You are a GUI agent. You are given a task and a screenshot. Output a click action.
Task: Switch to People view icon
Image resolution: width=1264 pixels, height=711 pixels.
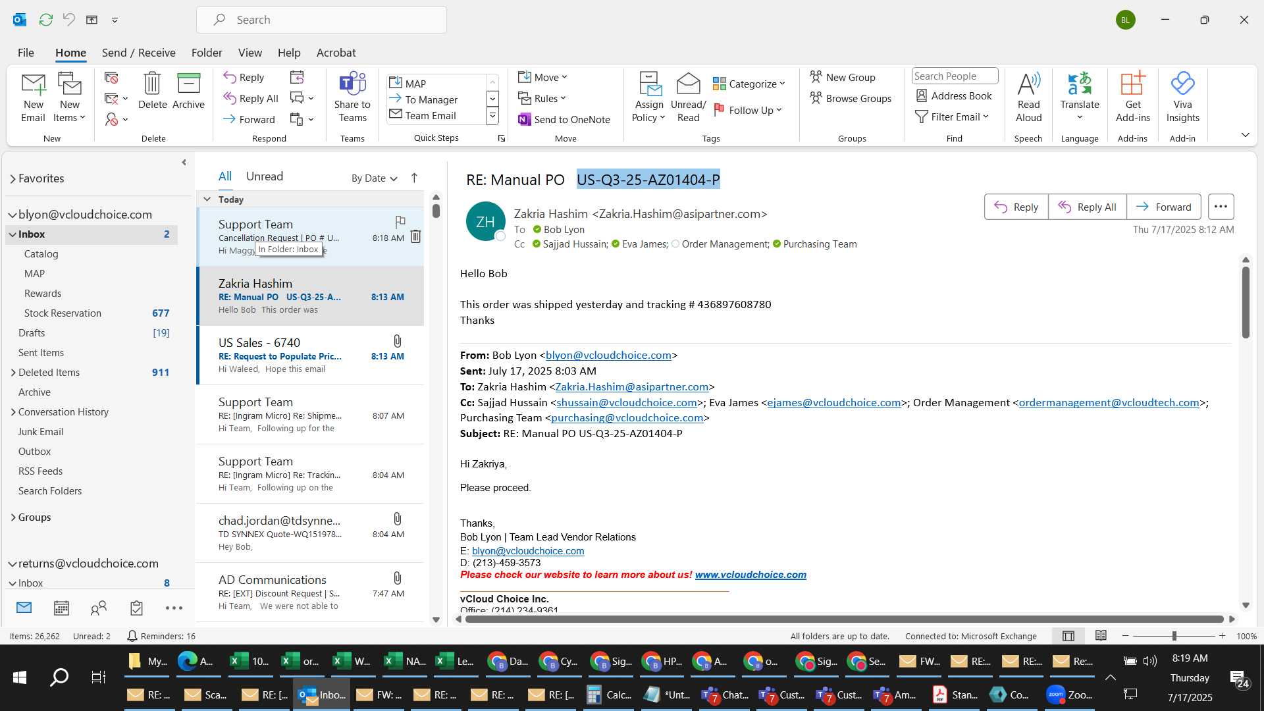point(99,608)
